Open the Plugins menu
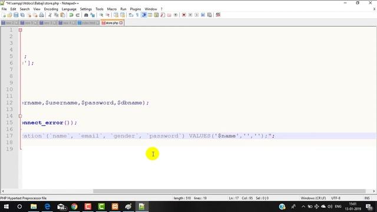Viewport: 377px width, 212px height. pyautogui.click(x=135, y=9)
